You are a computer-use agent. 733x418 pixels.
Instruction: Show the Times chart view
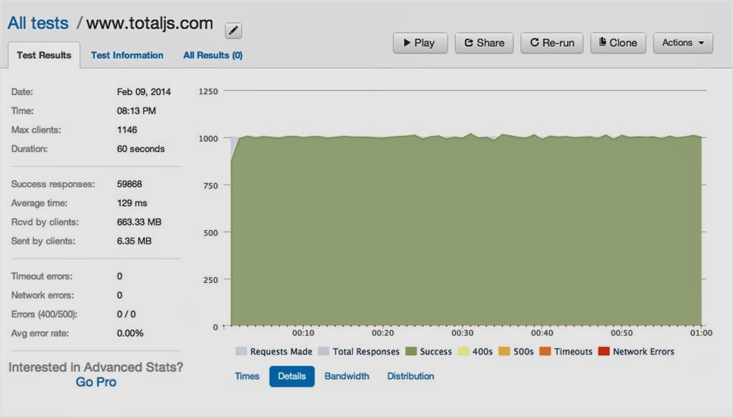point(247,376)
